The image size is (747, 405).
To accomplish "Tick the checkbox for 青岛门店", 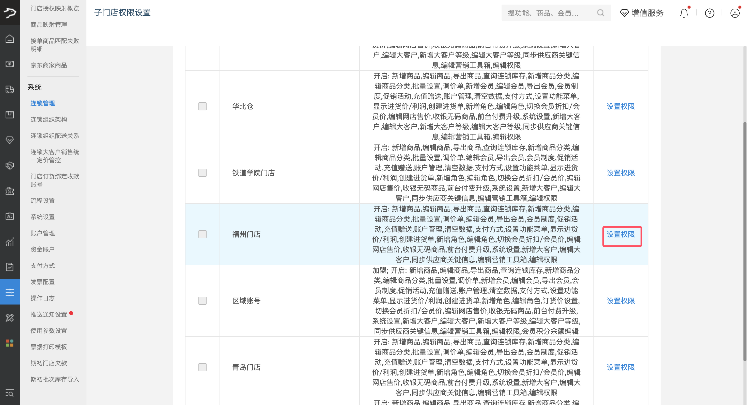I will [203, 368].
